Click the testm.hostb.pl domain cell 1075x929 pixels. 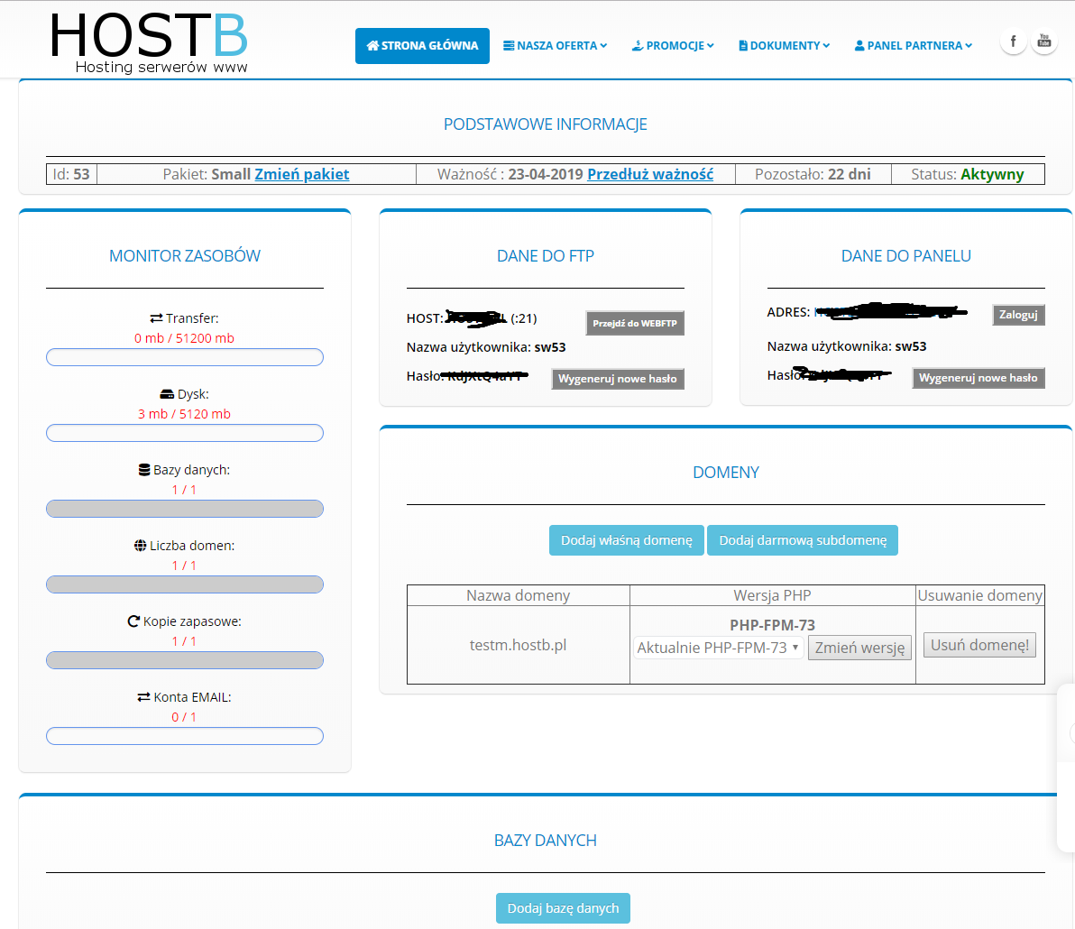click(518, 645)
